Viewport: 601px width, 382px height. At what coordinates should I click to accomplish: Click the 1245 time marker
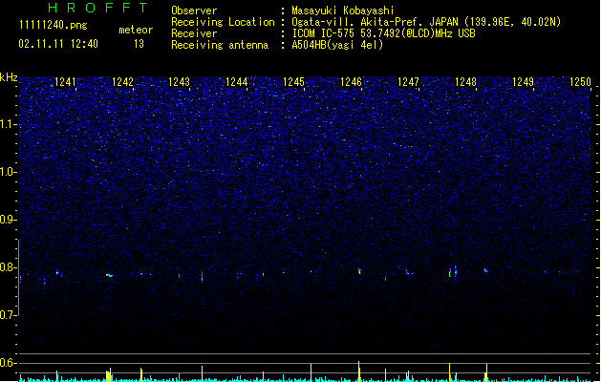click(x=293, y=82)
